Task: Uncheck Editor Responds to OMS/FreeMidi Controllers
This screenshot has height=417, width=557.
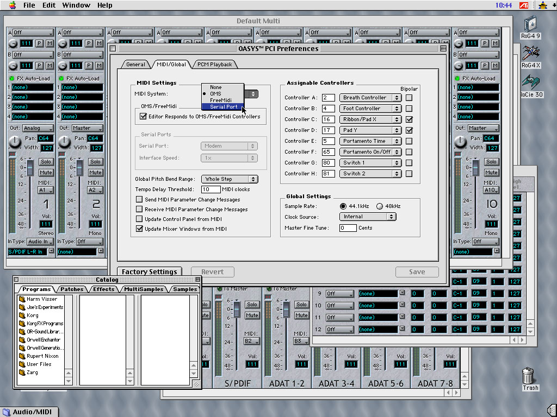Action: [143, 116]
